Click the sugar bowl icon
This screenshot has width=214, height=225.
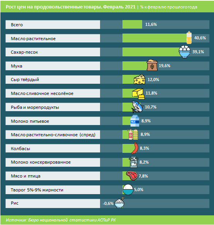(185, 52)
